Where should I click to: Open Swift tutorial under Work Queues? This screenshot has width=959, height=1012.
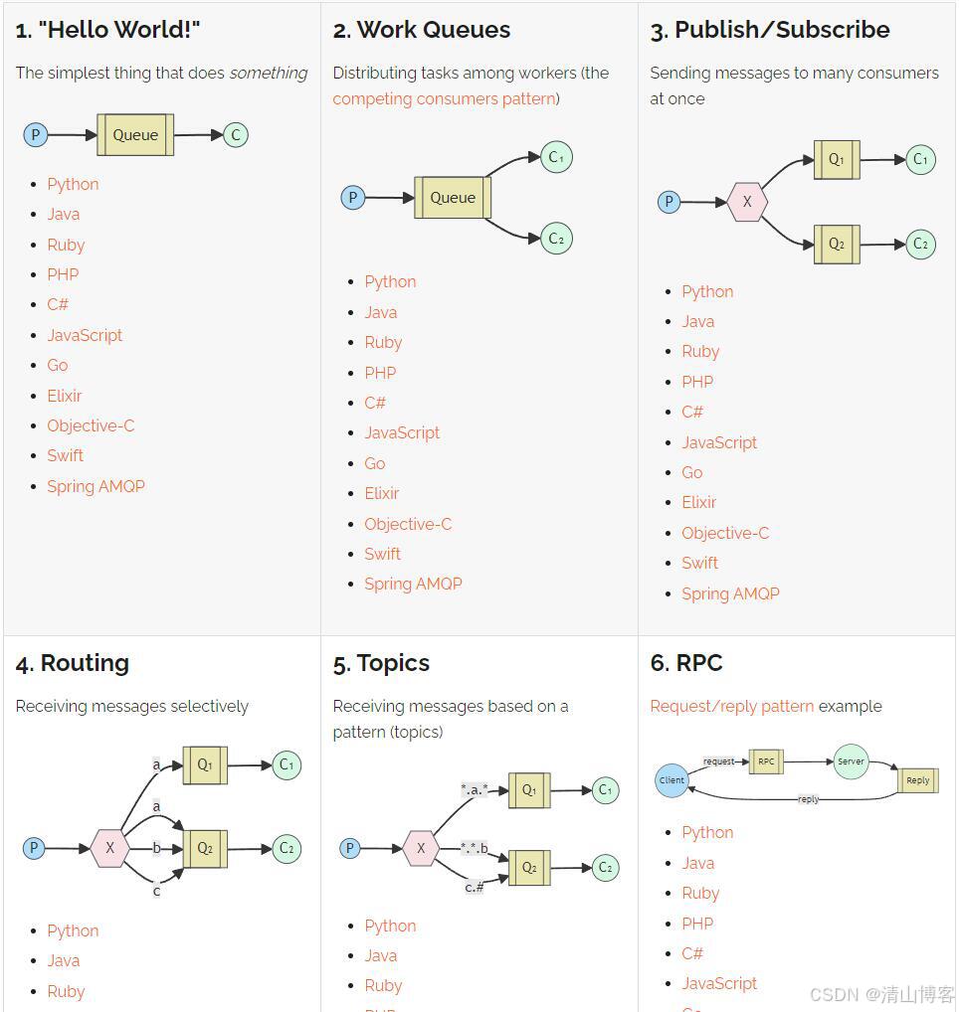point(382,554)
